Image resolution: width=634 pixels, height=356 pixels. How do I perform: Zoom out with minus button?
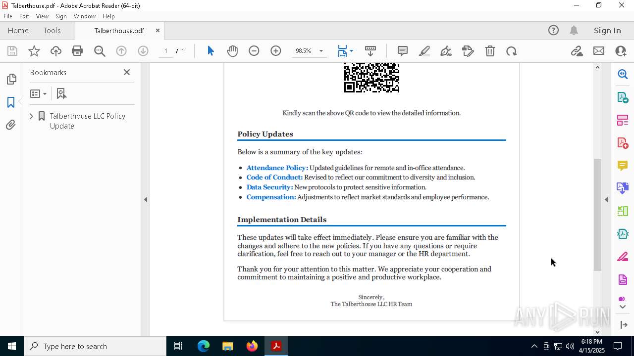(254, 51)
